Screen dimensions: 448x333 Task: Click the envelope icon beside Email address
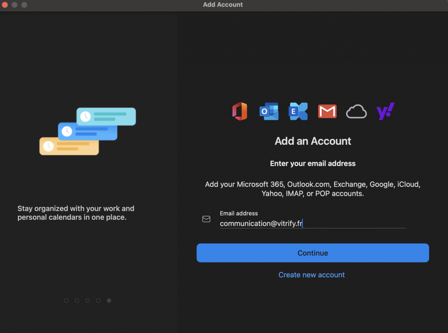click(x=206, y=219)
